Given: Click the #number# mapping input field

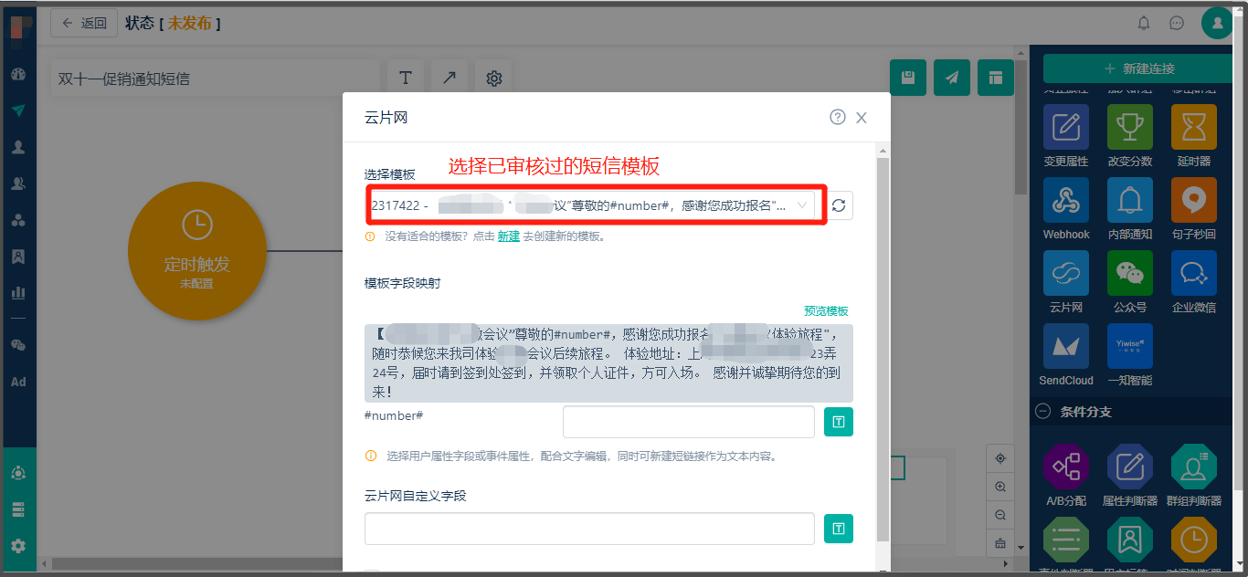Looking at the screenshot, I should click(689, 422).
